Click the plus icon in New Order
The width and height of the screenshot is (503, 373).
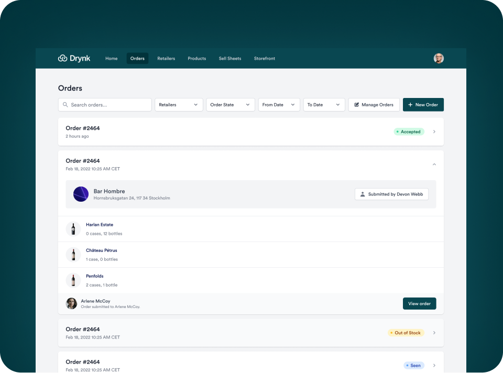(410, 105)
